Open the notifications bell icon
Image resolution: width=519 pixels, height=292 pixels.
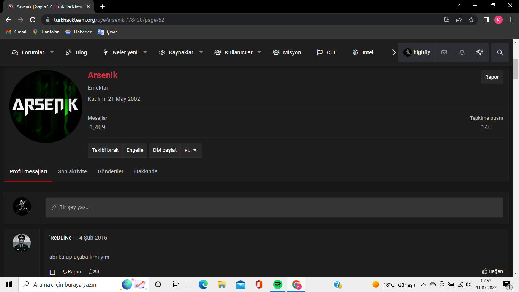point(462,52)
